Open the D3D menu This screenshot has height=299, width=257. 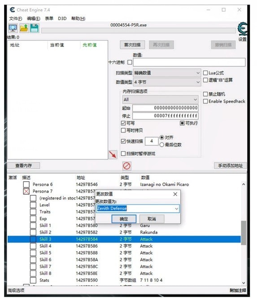[x=62, y=18]
